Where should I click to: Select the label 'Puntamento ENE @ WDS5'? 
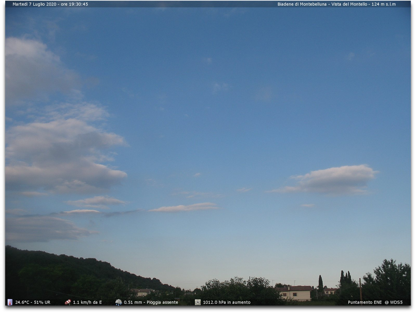(375, 302)
